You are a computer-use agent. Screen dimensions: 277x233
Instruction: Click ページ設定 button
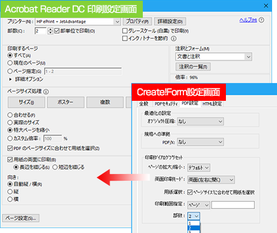pos(21,218)
